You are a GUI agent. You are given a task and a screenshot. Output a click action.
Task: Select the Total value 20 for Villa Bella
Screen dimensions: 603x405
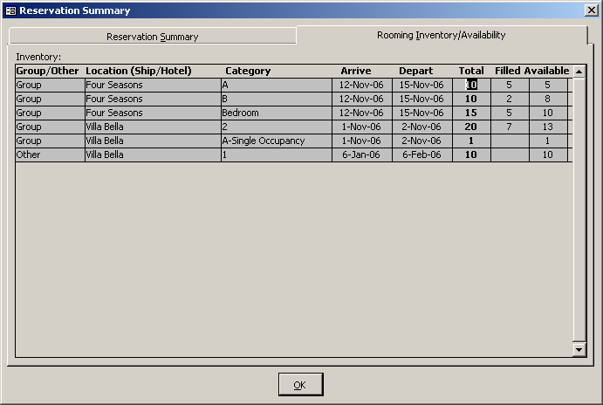click(x=471, y=127)
